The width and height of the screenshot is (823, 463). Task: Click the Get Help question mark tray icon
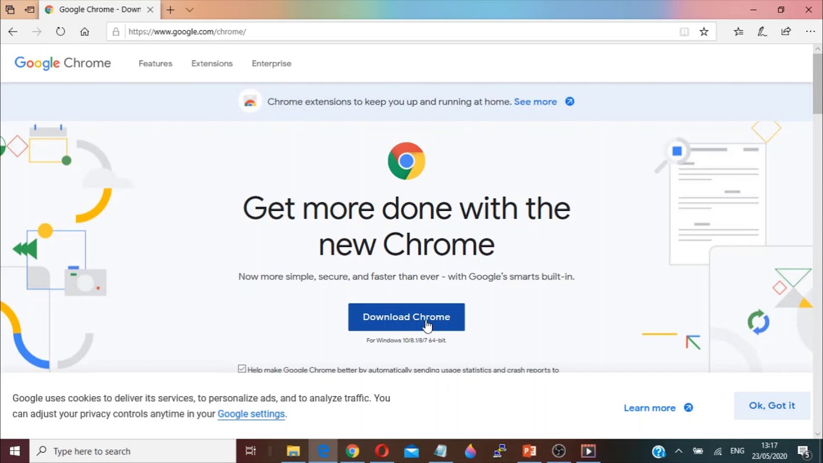658,451
